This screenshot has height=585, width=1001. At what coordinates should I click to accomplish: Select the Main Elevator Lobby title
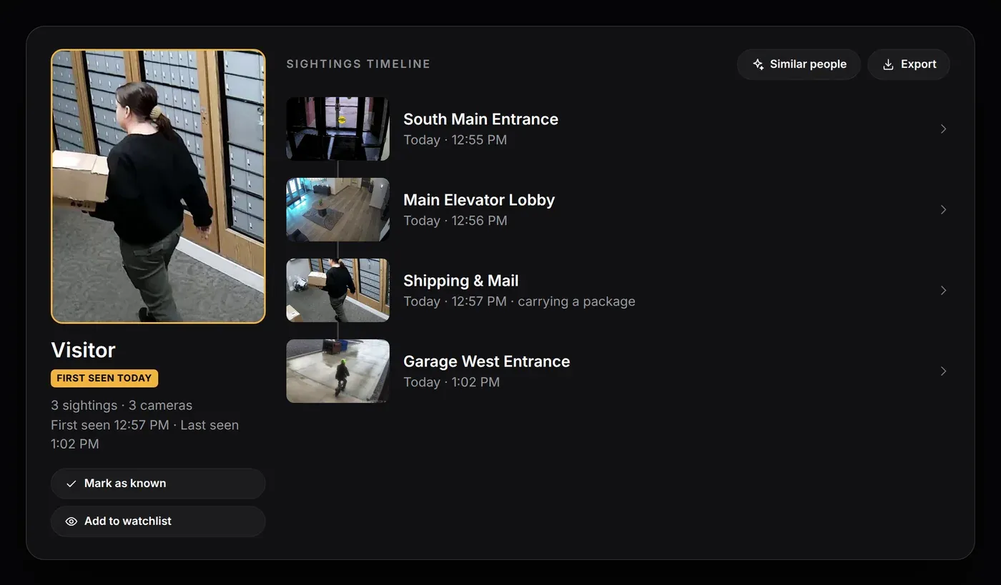[479, 200]
